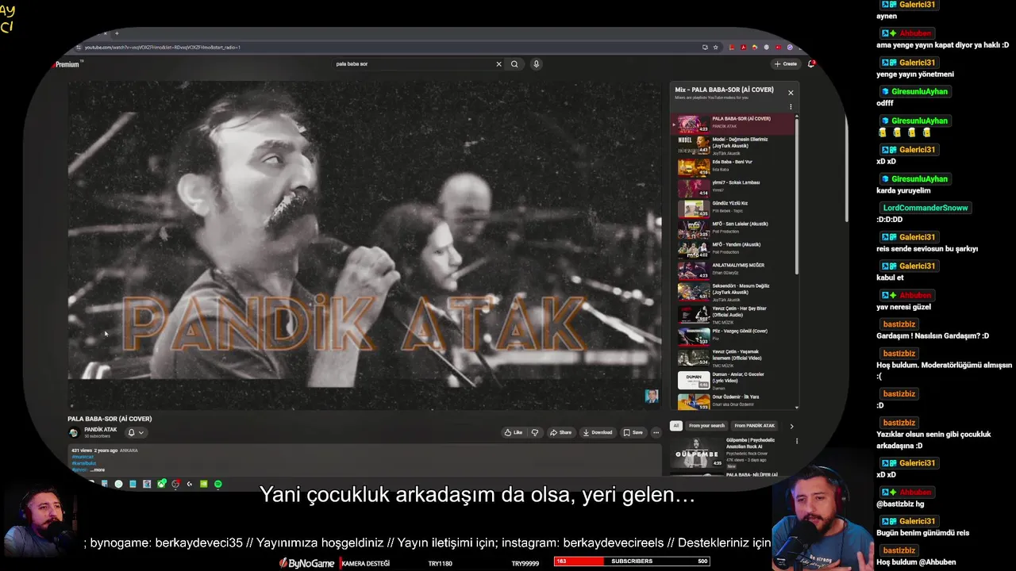Open Spotify from the taskbar
The image size is (1016, 571).
click(x=217, y=484)
